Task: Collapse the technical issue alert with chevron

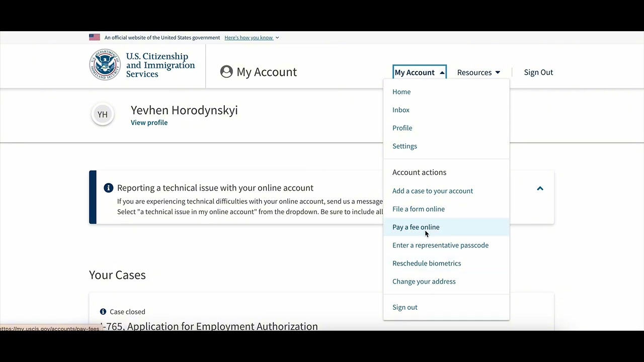Action: click(540, 189)
